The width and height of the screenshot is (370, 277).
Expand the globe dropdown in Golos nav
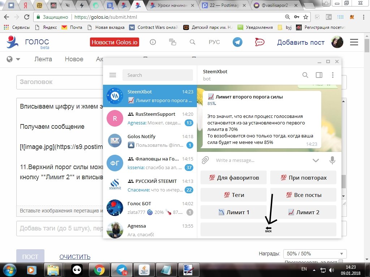13,59
